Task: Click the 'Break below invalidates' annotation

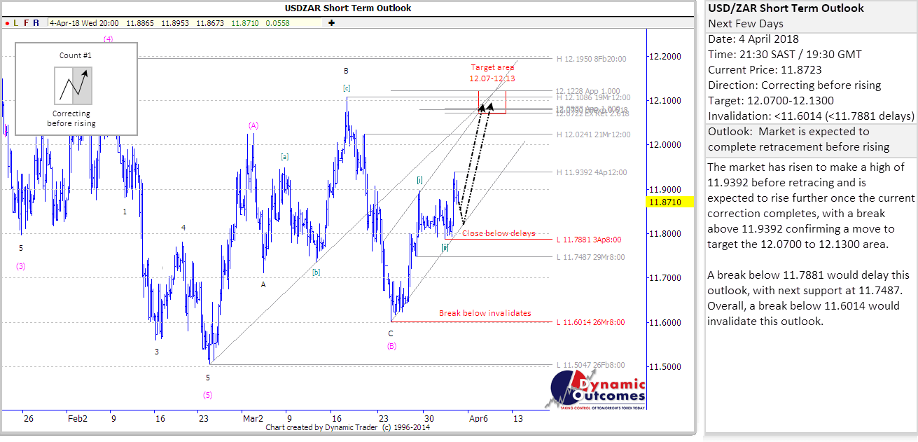Action: tap(485, 313)
